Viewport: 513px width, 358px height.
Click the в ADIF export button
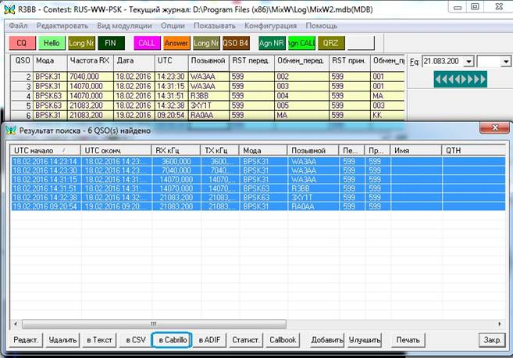click(x=209, y=340)
